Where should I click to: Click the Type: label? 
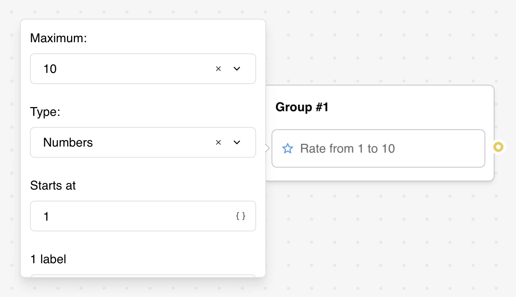tap(45, 112)
